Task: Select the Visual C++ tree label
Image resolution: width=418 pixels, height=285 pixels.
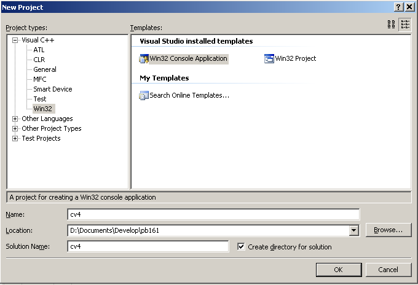Action: click(38, 40)
